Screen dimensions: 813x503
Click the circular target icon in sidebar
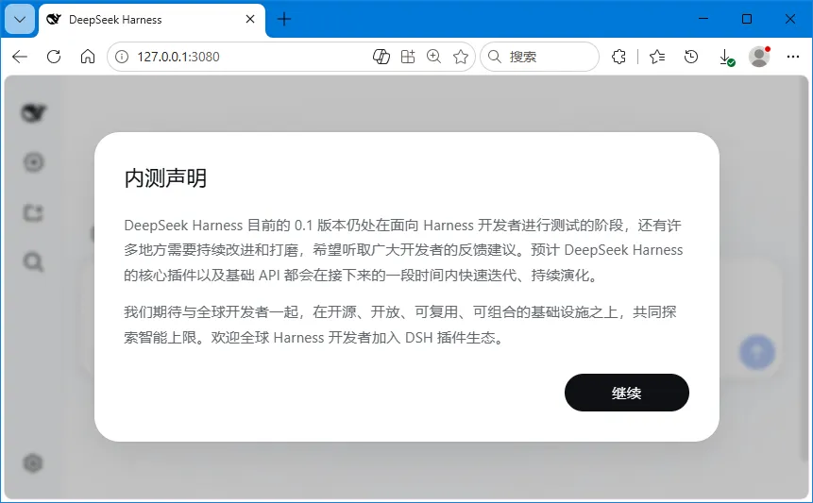click(x=34, y=162)
